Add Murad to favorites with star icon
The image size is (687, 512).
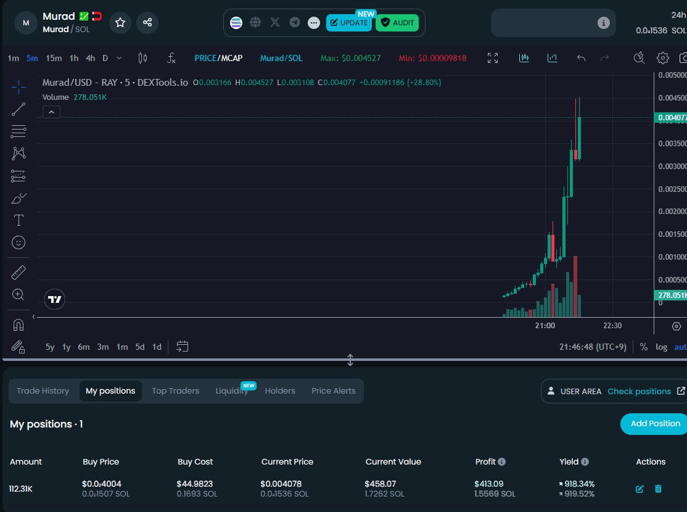(x=120, y=22)
